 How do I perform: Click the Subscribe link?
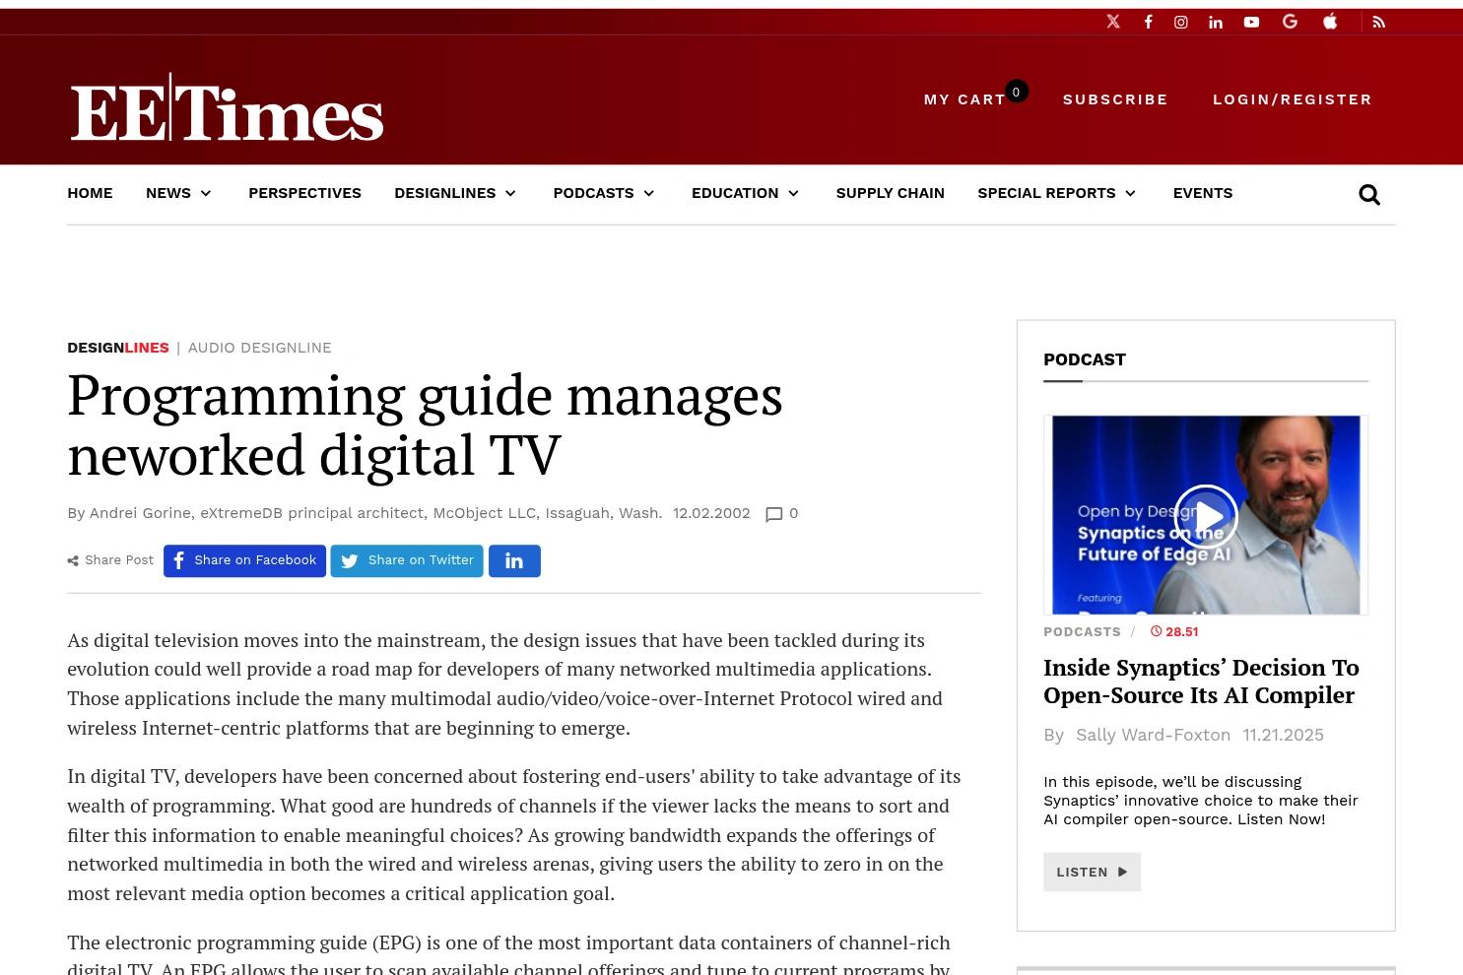point(1115,99)
